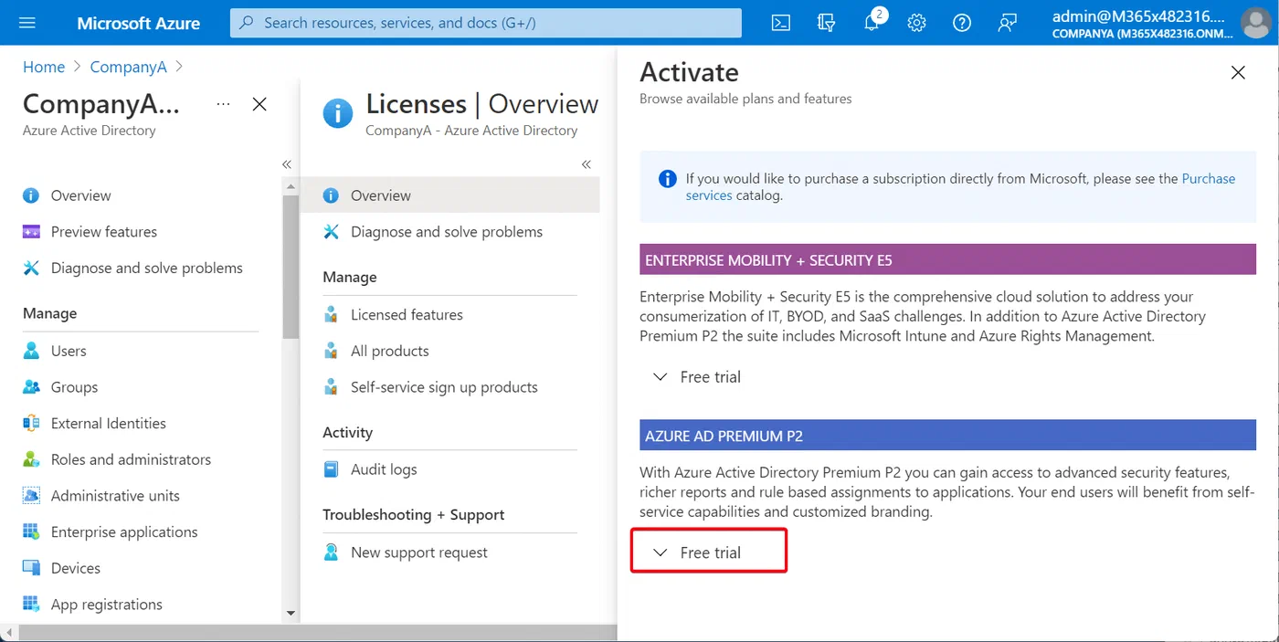
Task: Close the Activate panel
Action: [x=1238, y=72]
